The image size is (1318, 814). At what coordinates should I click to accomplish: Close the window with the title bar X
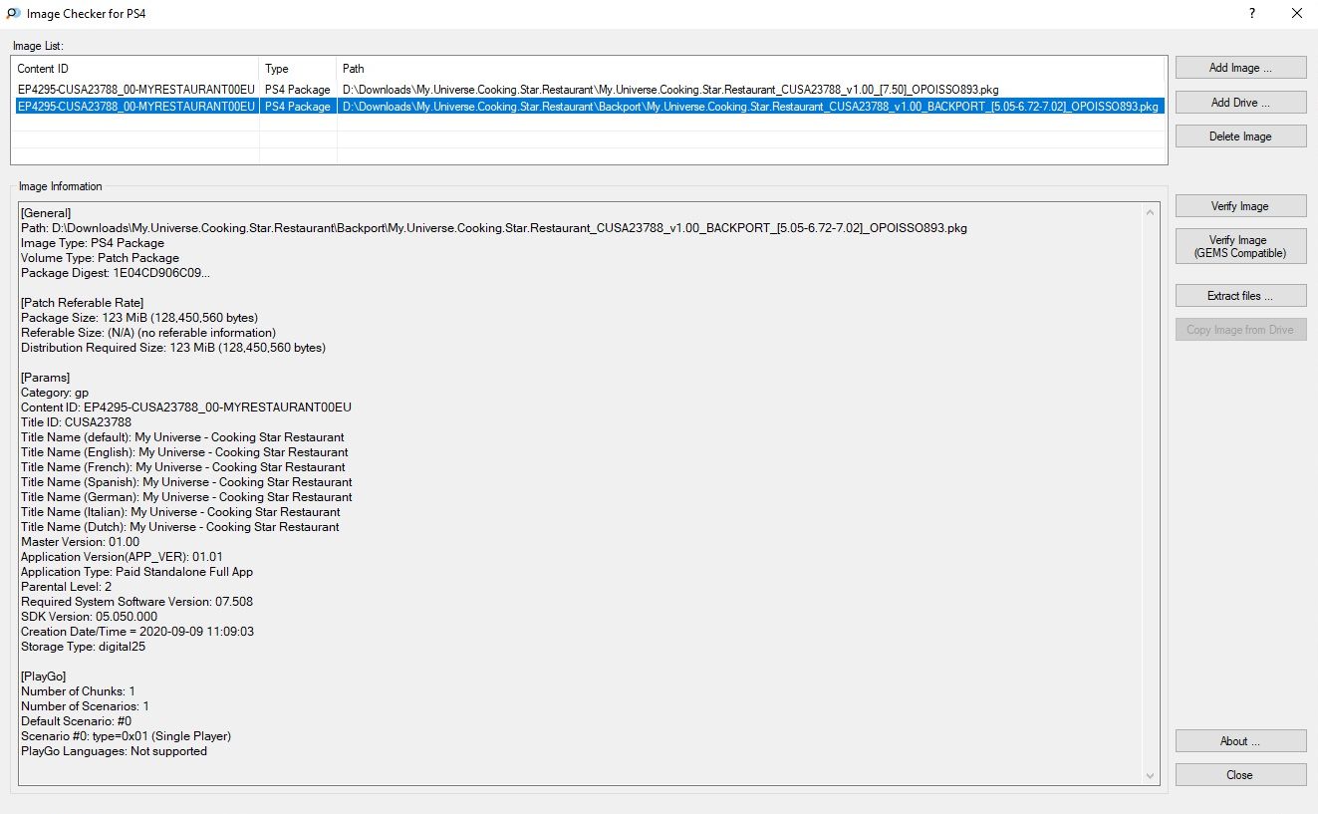(1296, 14)
